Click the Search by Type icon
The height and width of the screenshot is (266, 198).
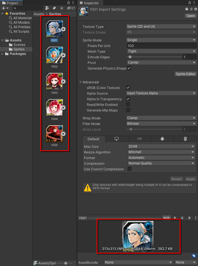tap(47, 8)
